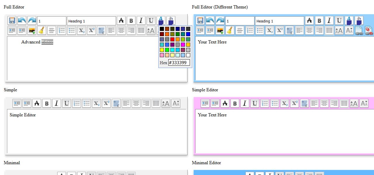Image resolution: width=374 pixels, height=175 pixels.
Task: Click paint bucket icon in blue Full Editor
Action: coord(359,21)
